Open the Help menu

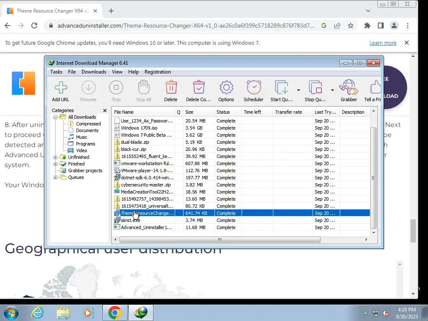[x=133, y=72]
